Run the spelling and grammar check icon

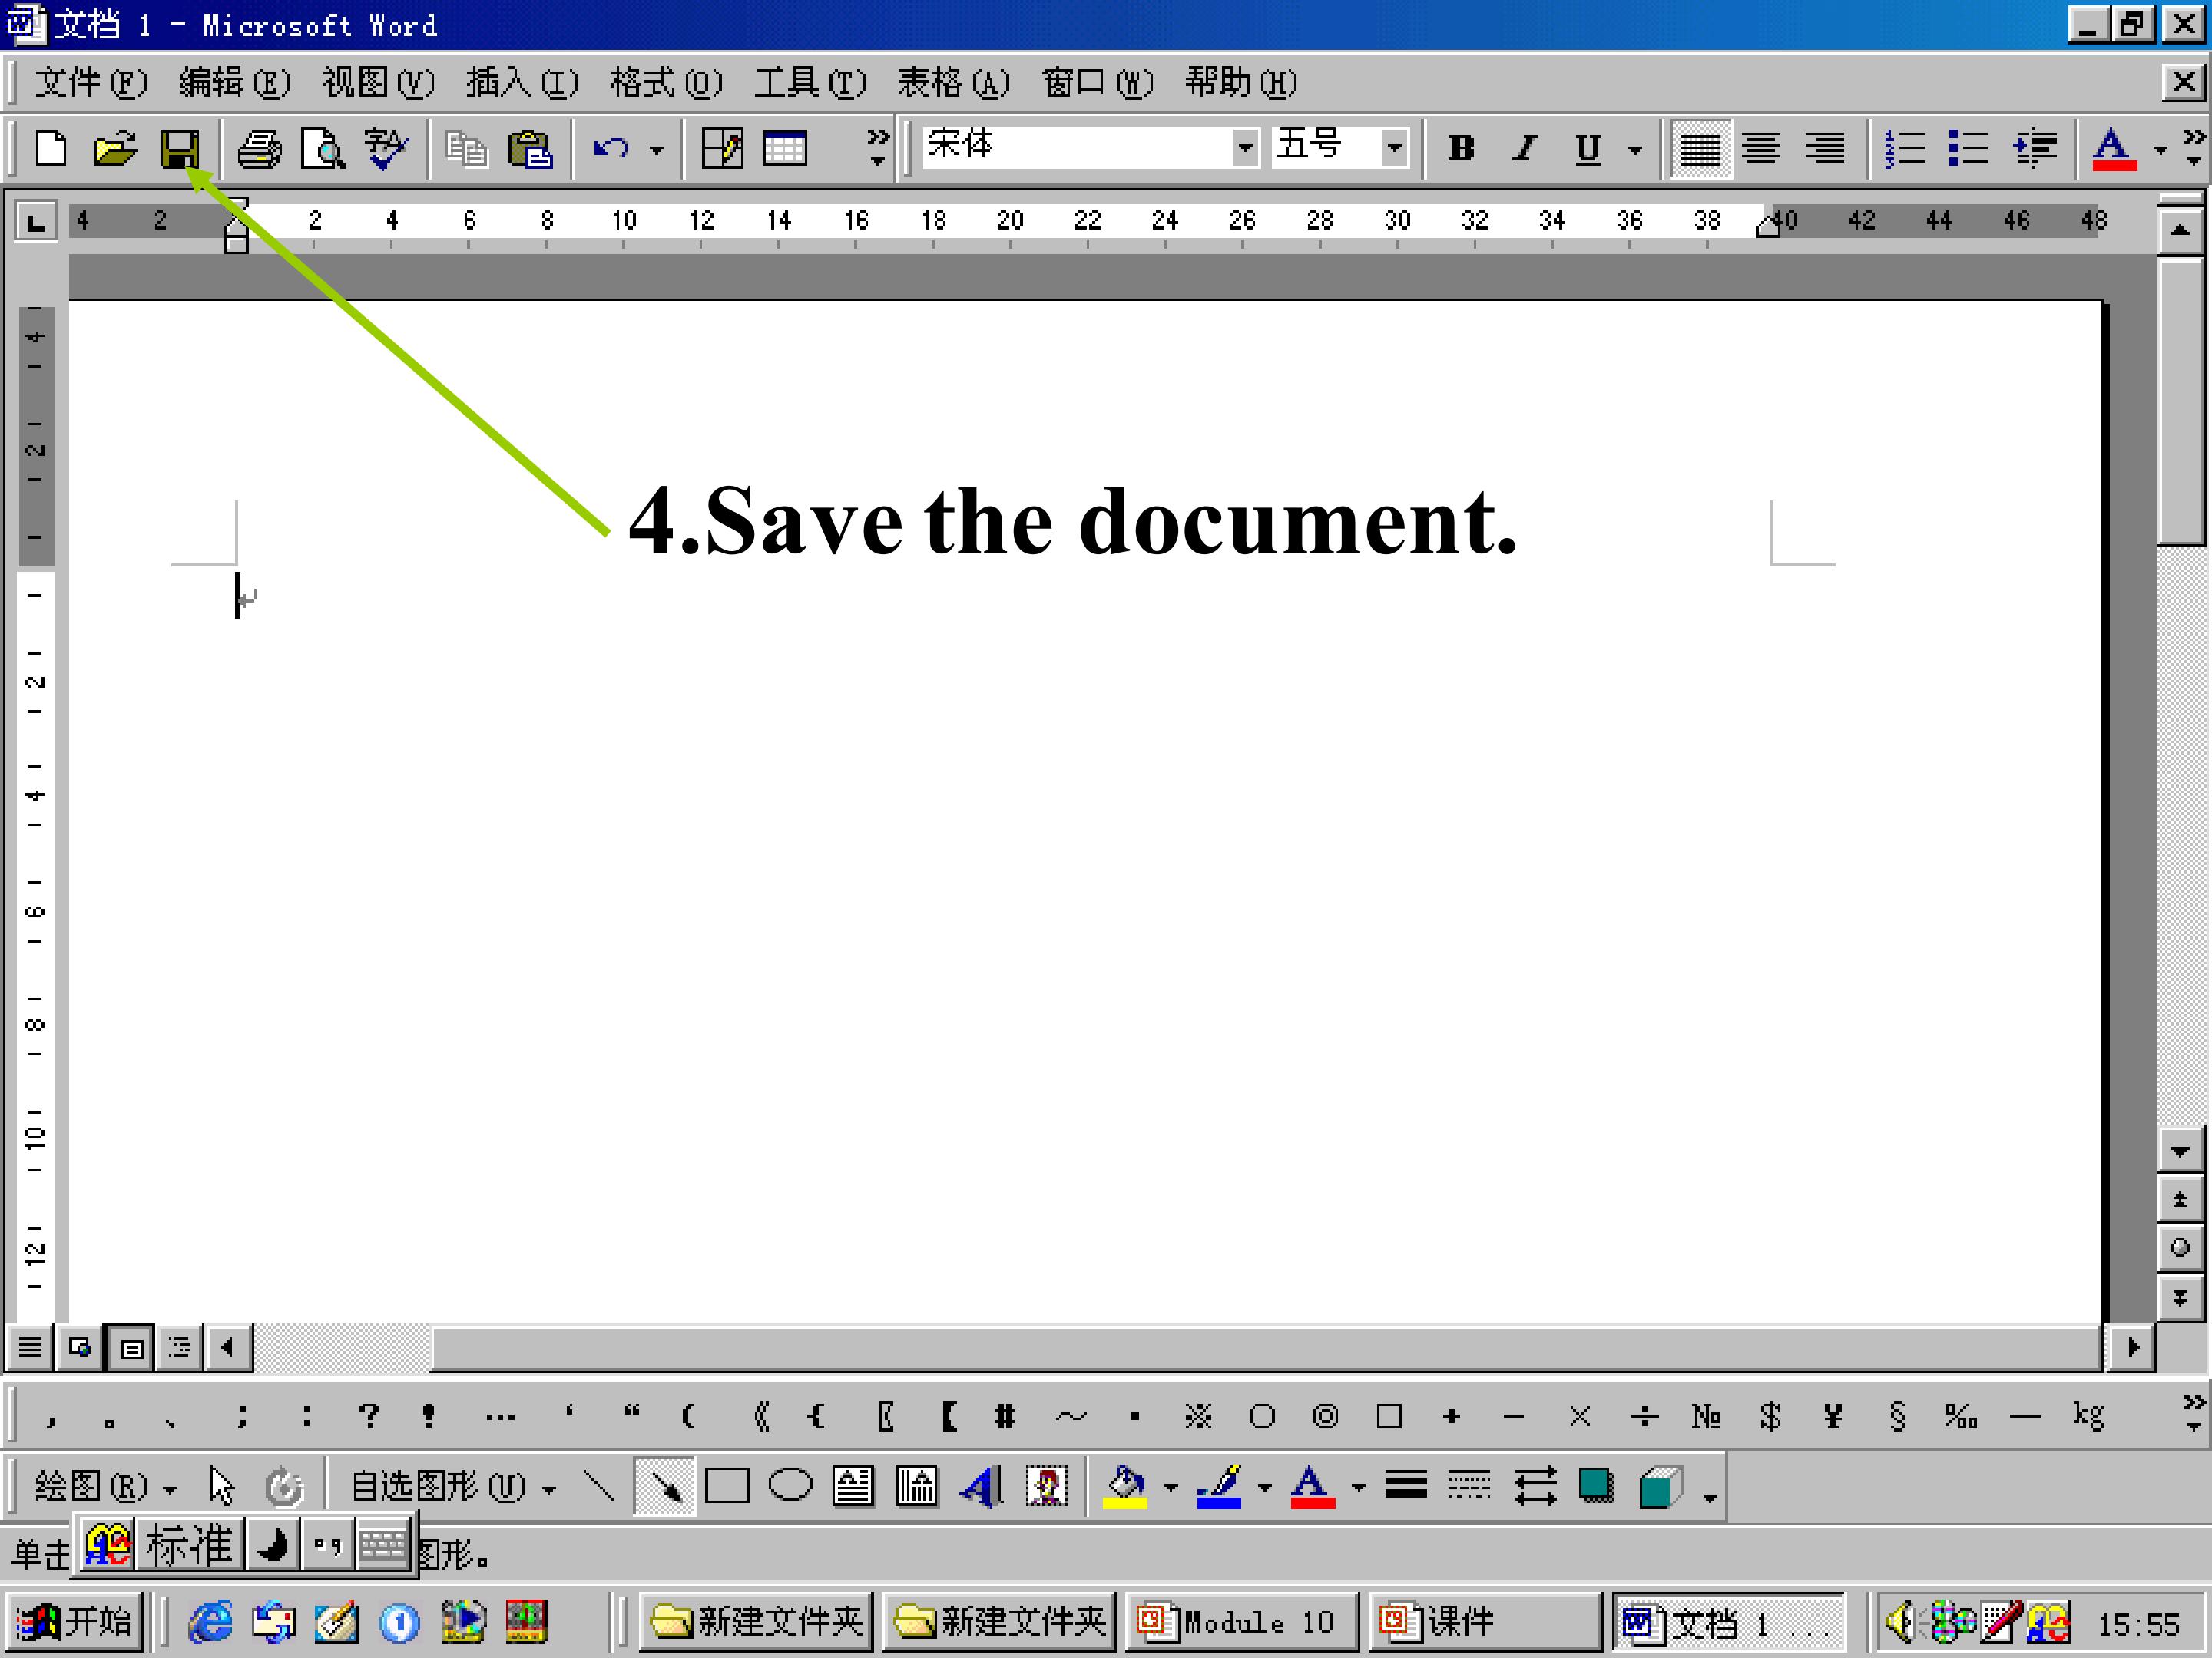[386, 150]
